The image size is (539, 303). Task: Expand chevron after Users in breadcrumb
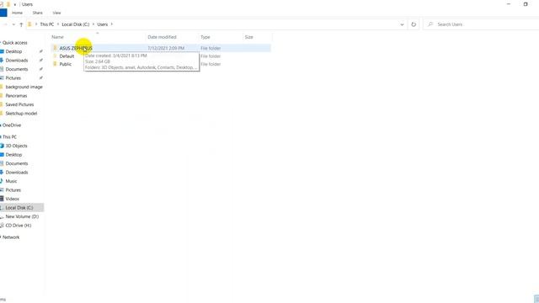pyautogui.click(x=112, y=24)
